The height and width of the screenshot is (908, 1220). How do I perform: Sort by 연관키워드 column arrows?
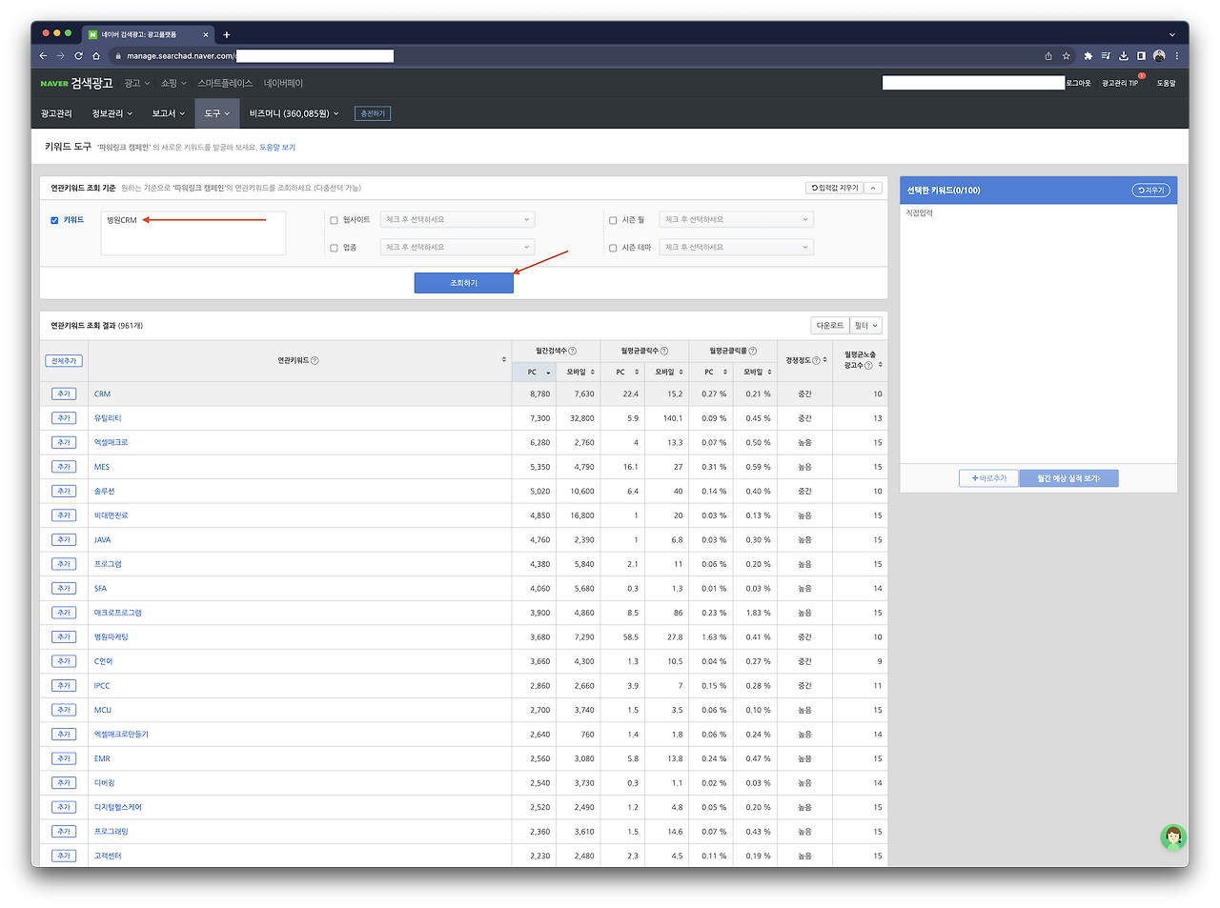tap(504, 360)
